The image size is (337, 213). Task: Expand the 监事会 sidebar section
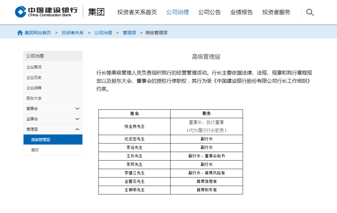click(x=77, y=119)
